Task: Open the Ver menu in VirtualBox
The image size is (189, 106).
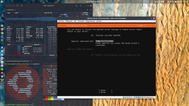Action: tap(75, 21)
